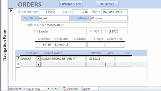161x91 pixels.
Task: Click the Unfiltered filter icon
Action: pos(64,89)
